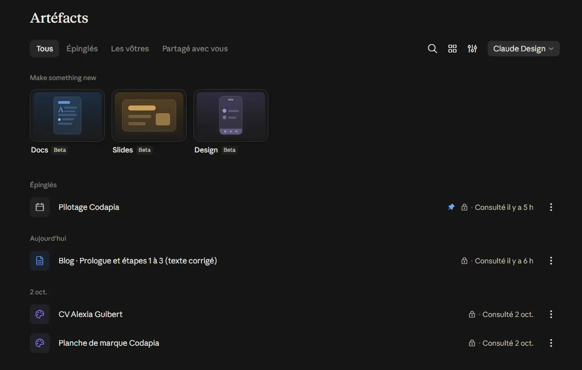Open more options for Planche de marque Codapia
Image resolution: width=582 pixels, height=370 pixels.
[x=551, y=343]
